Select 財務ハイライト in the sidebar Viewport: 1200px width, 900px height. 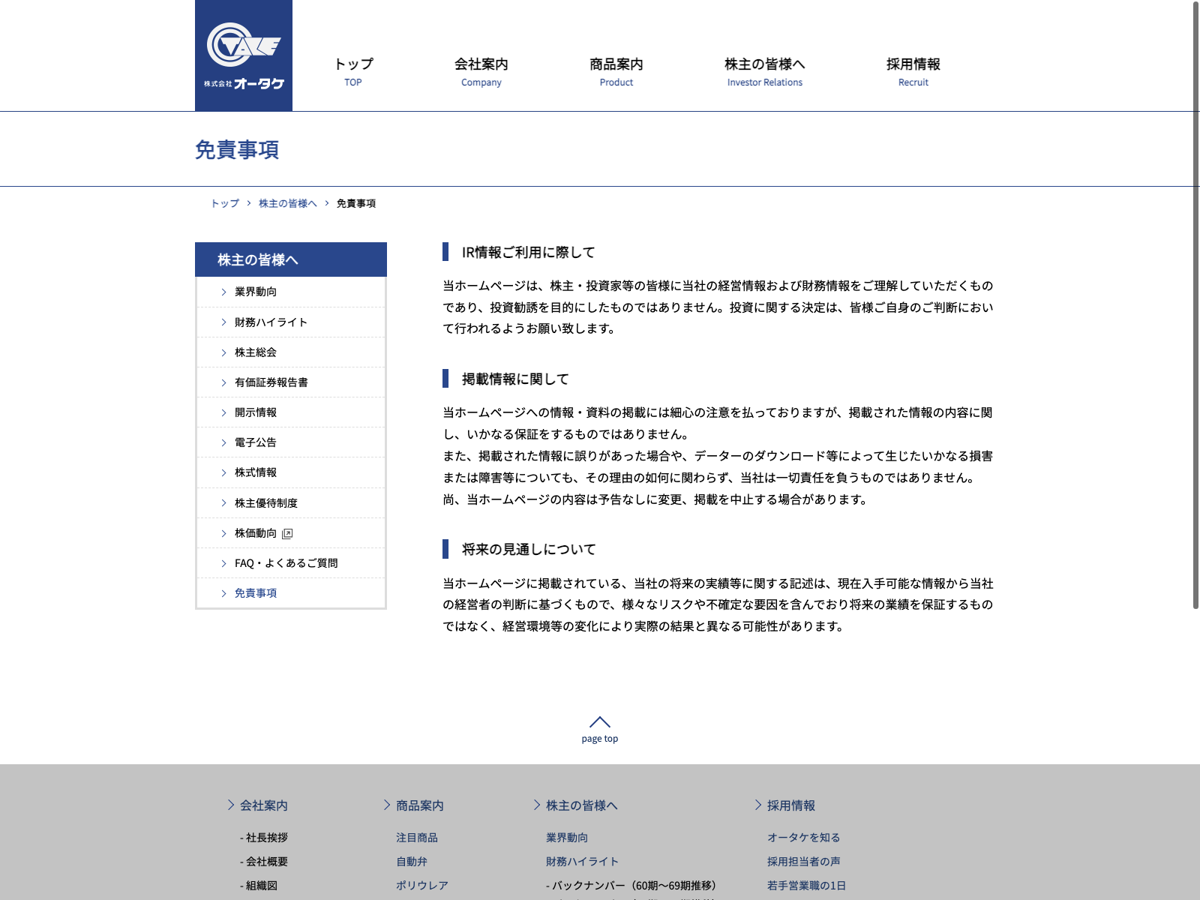coord(271,322)
